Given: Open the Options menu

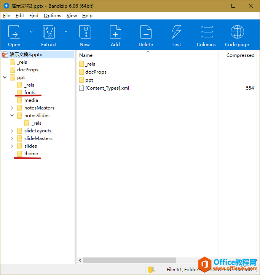Looking at the screenshot, I should [53, 16].
